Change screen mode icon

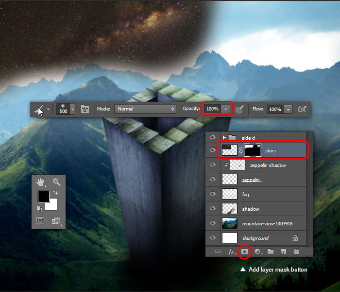[56, 221]
